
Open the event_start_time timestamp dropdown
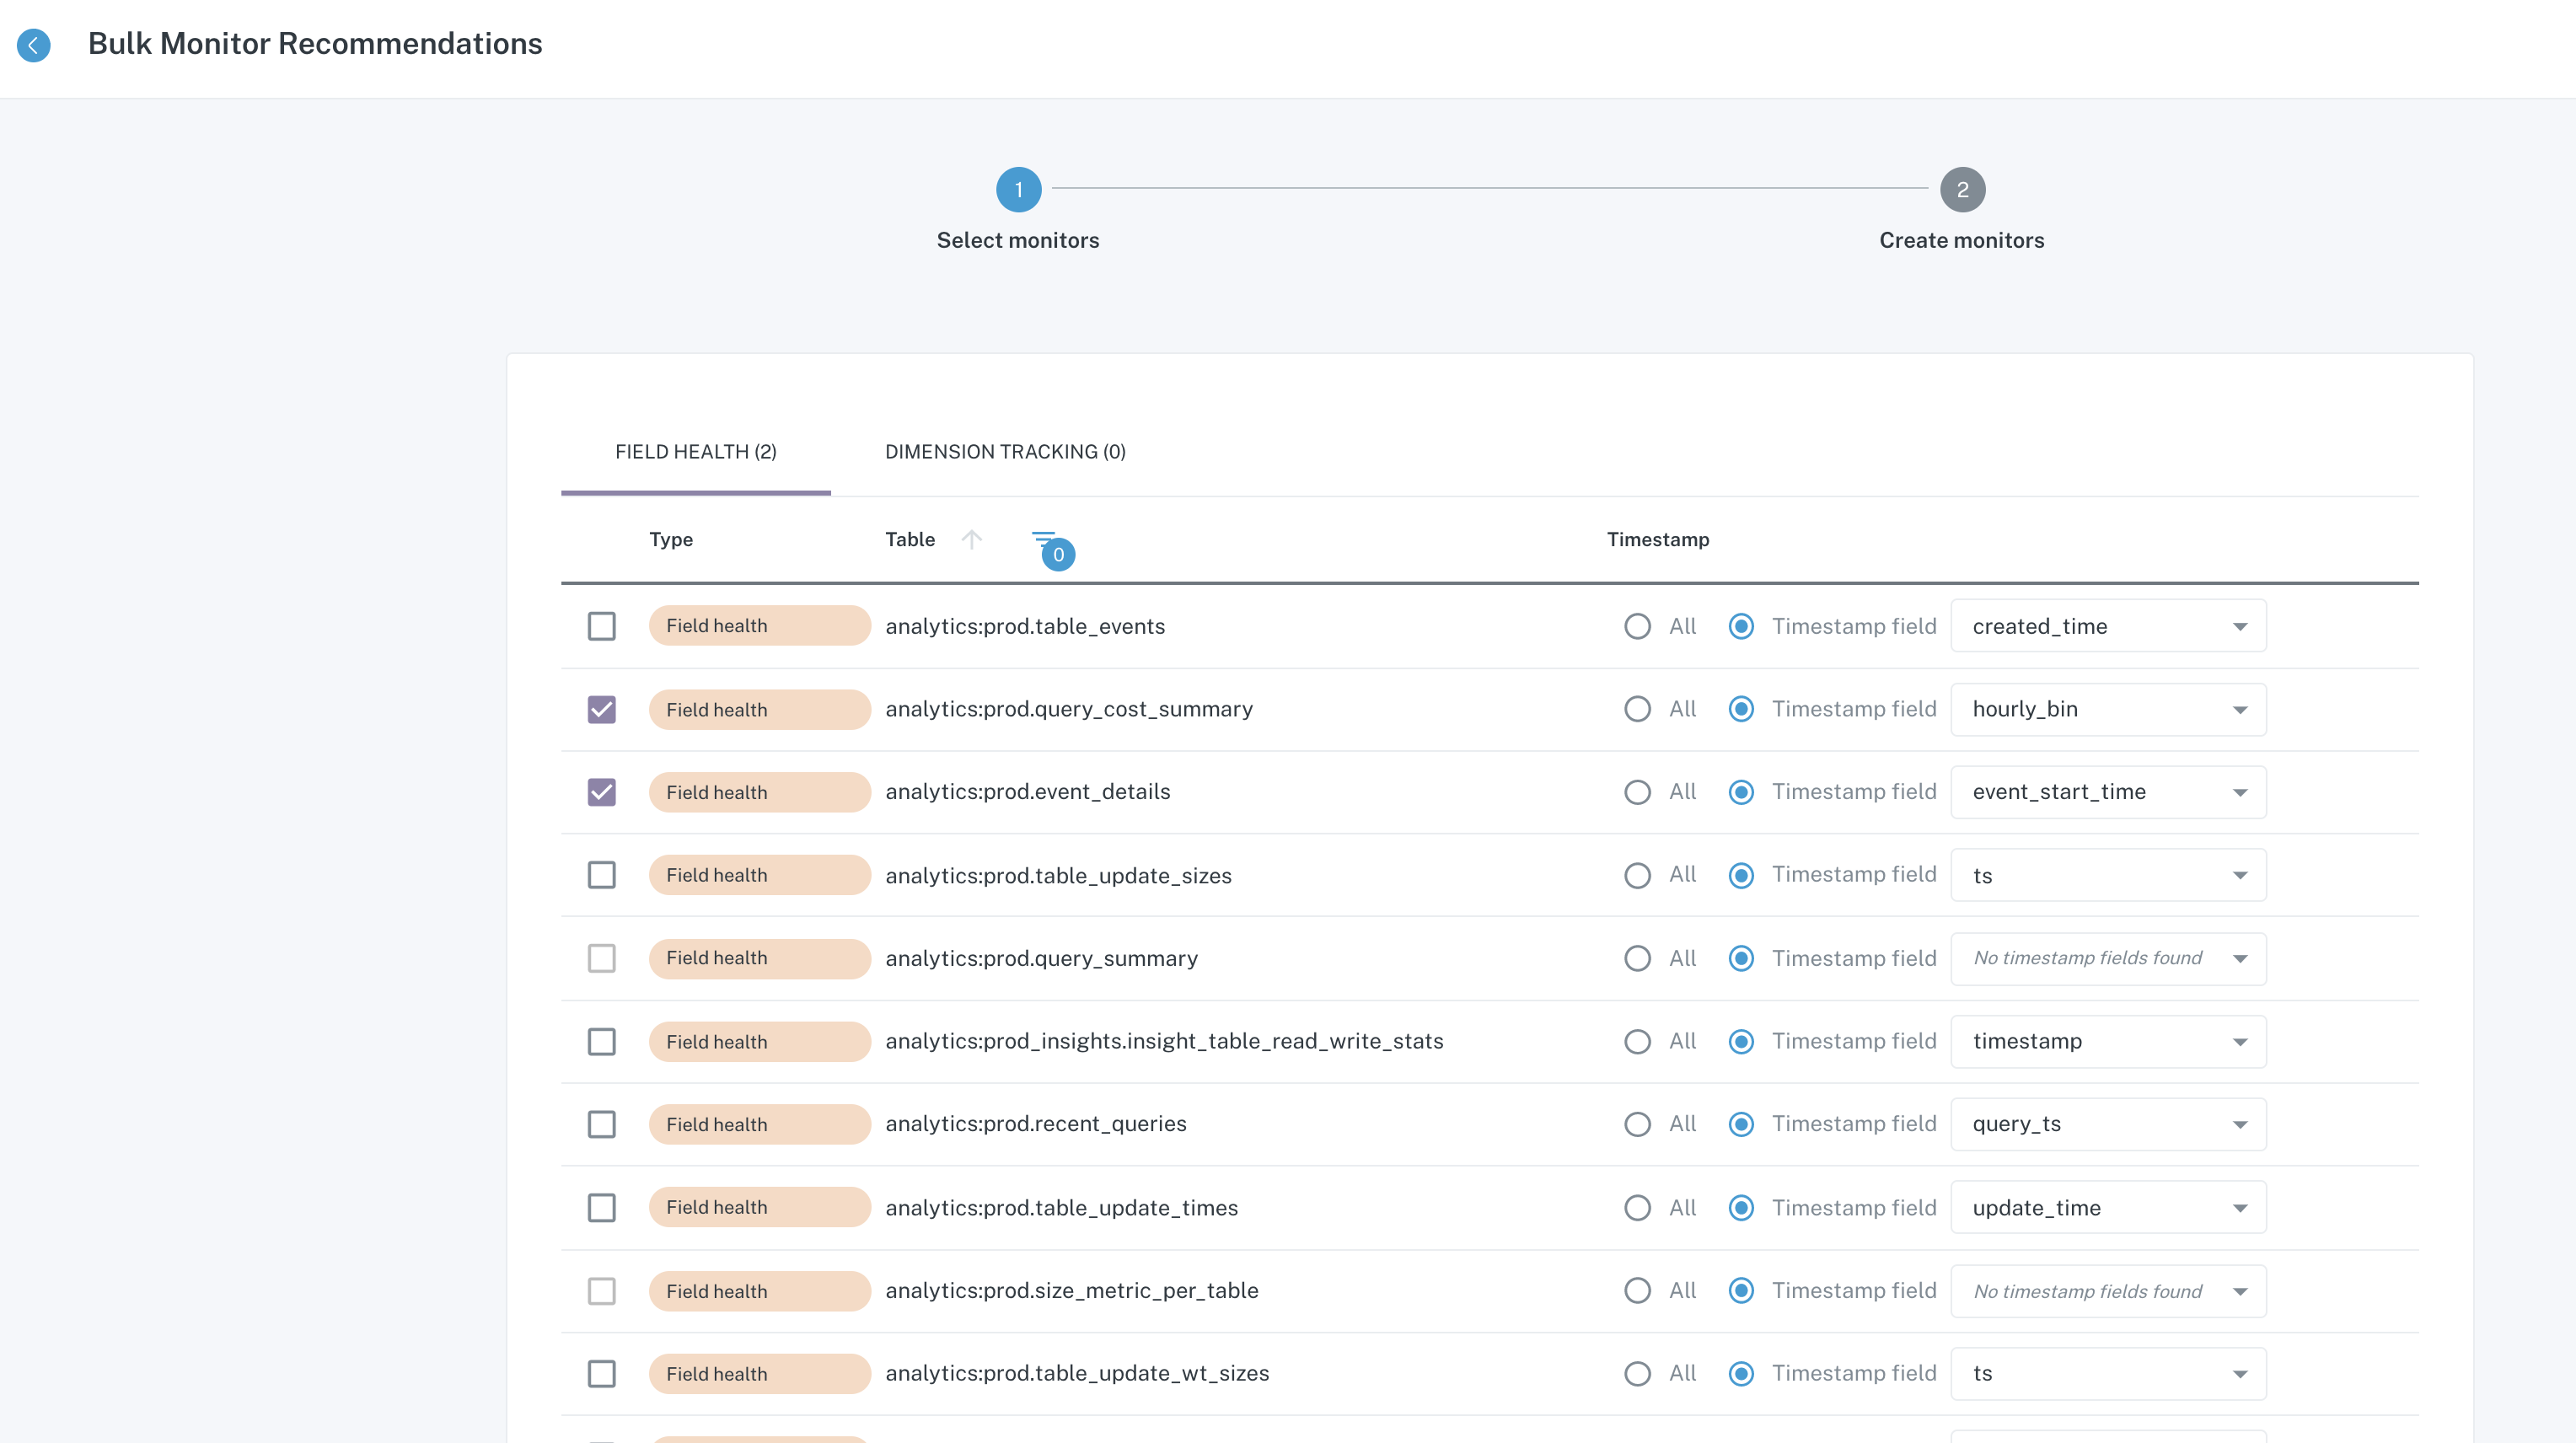click(x=2108, y=792)
